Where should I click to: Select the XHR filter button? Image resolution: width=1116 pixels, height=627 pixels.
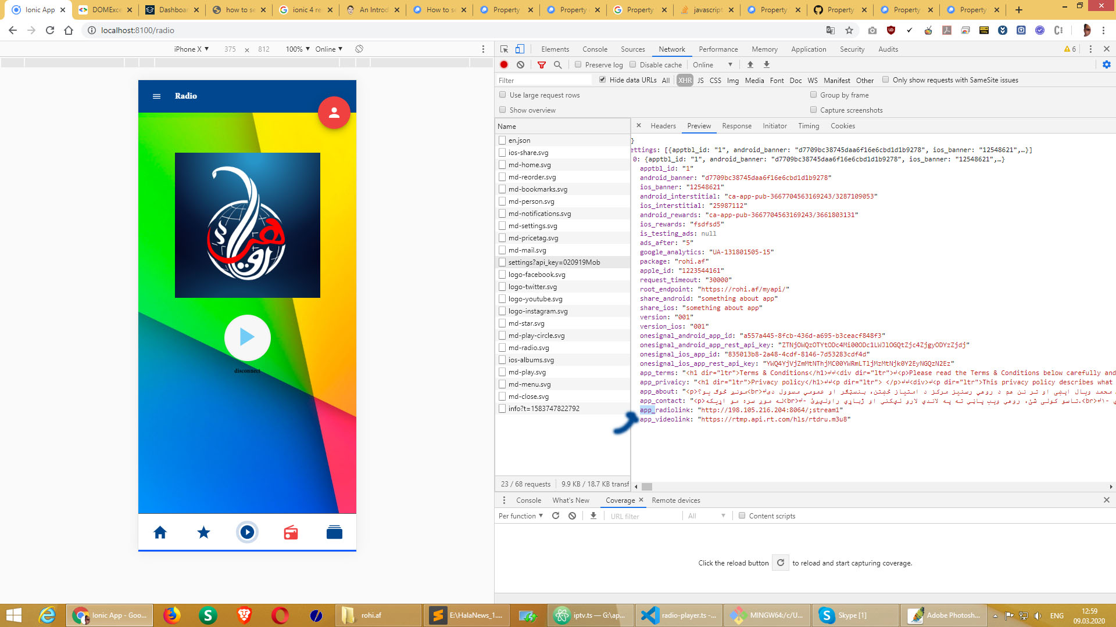pos(685,81)
